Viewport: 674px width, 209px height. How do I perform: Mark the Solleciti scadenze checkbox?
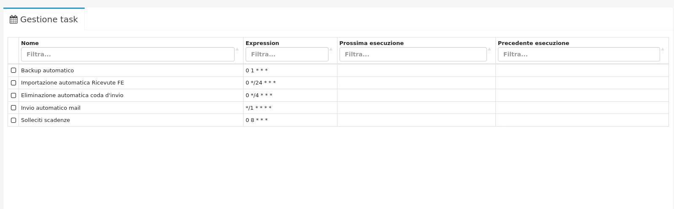[x=13, y=120]
